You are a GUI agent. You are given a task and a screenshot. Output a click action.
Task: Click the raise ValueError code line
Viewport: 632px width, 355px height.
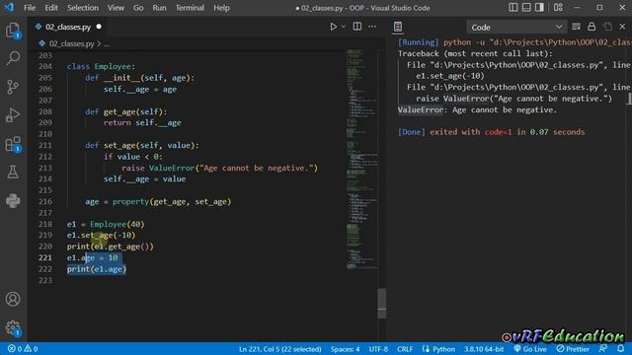tap(219, 168)
